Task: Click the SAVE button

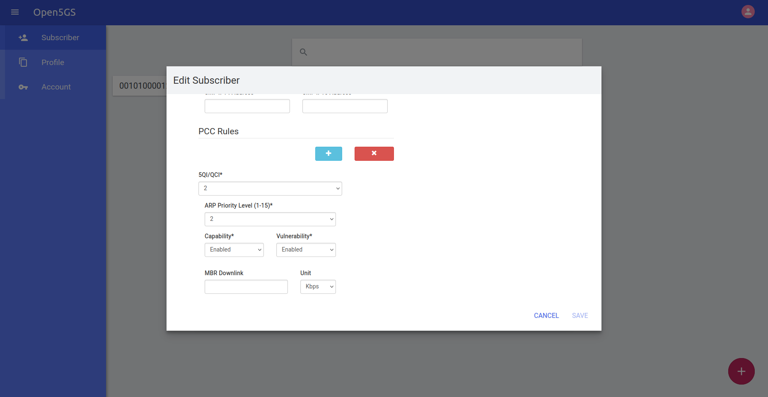Action: pos(580,315)
